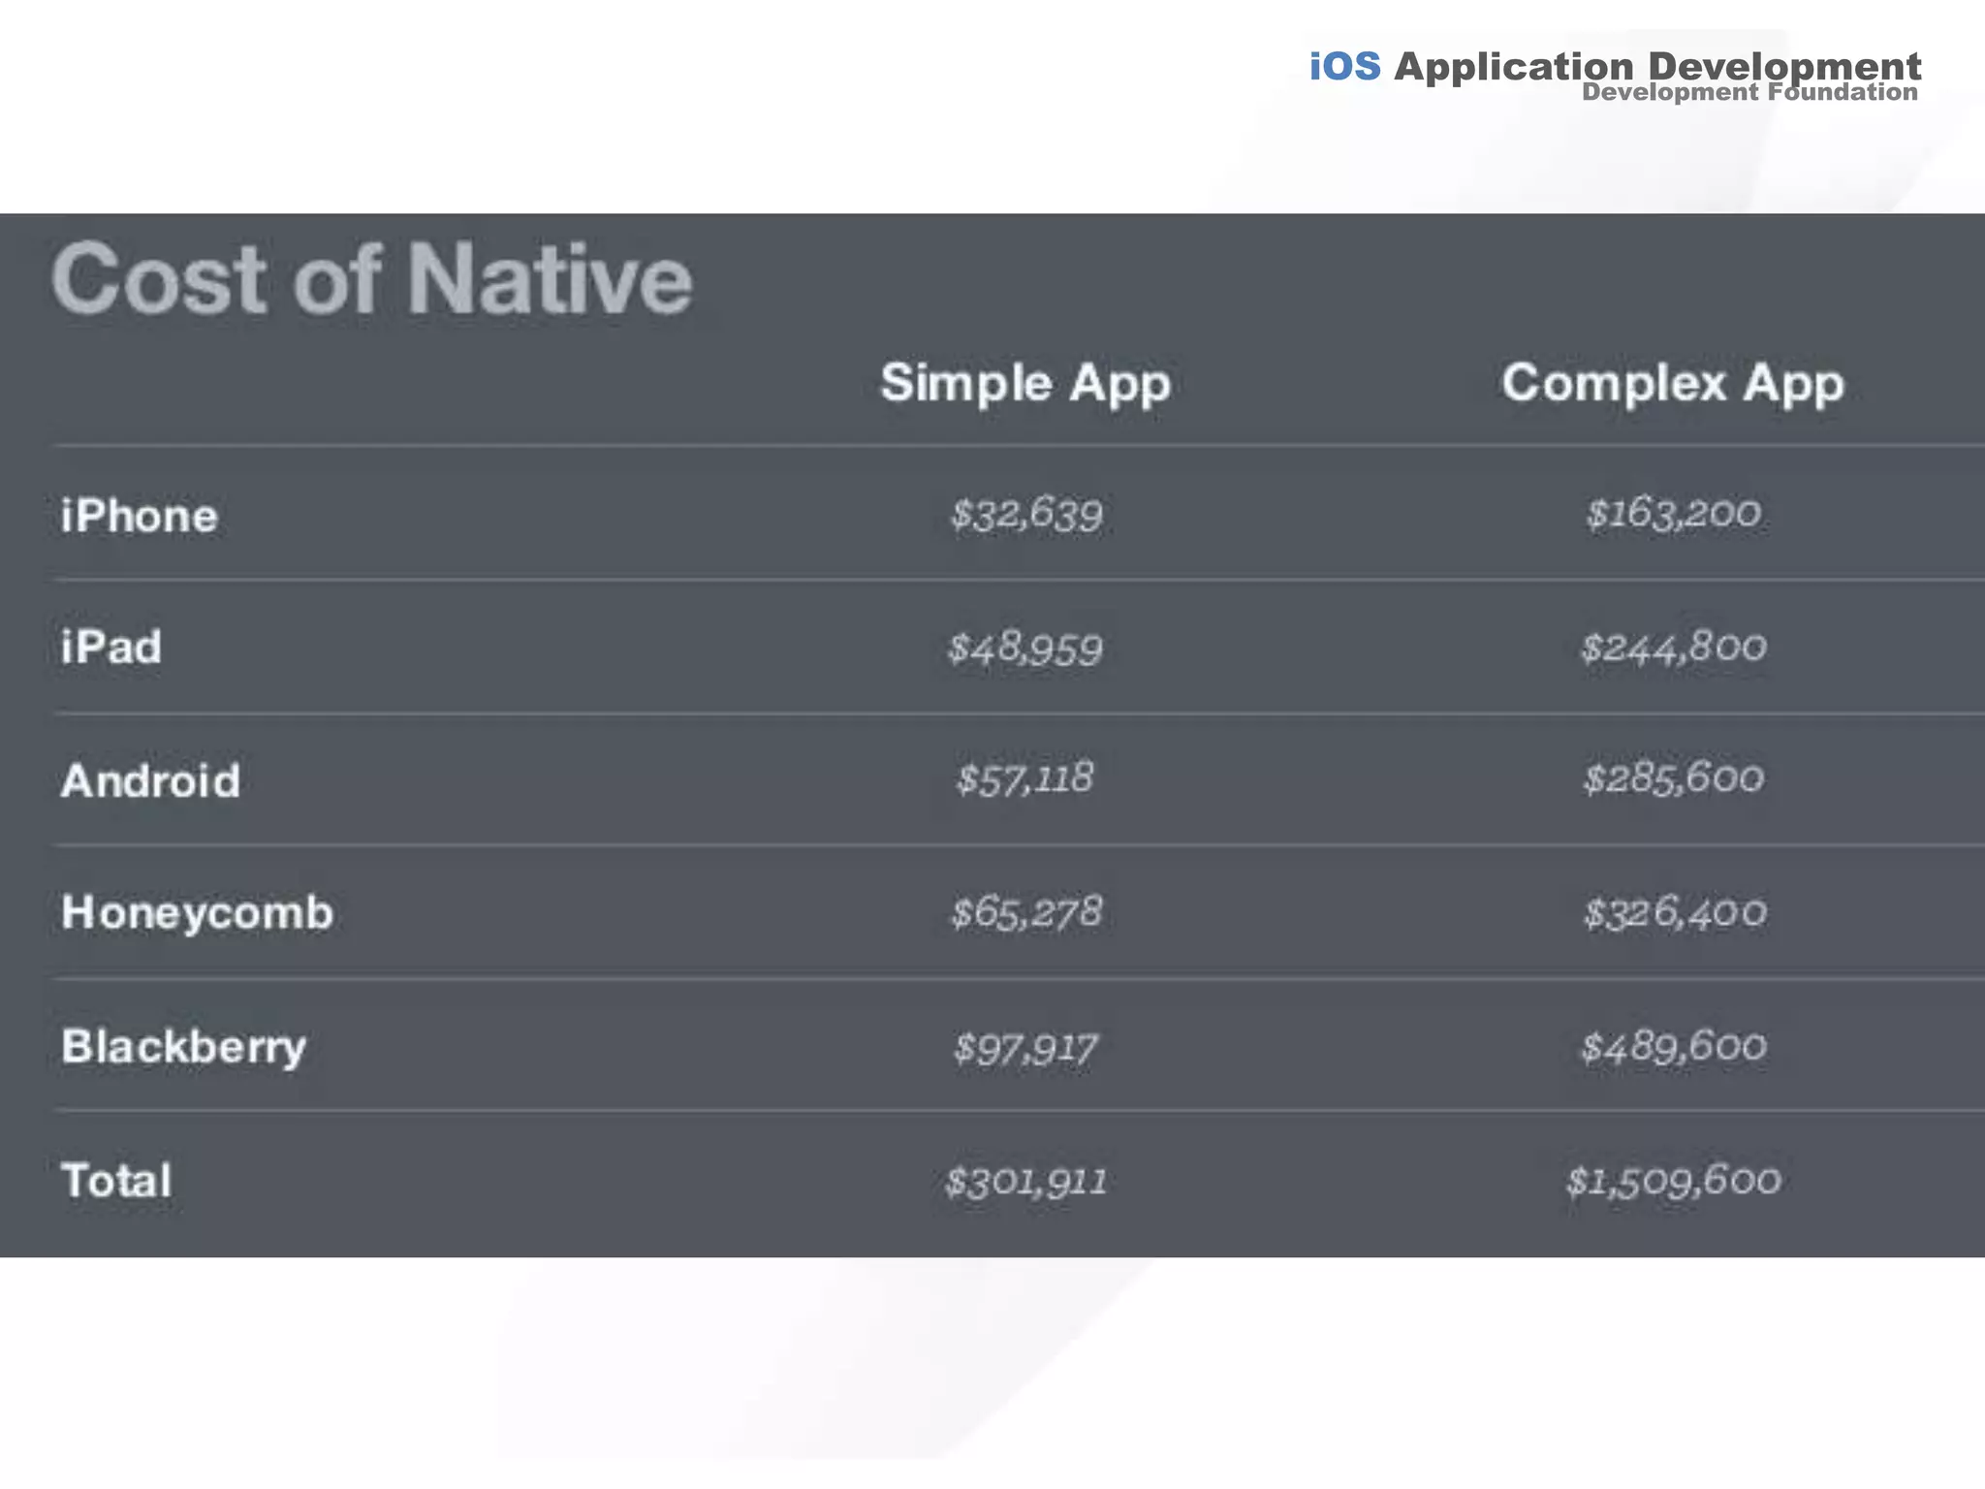Click the $163,200 iPhone complex cost
Image resolution: width=1985 pixels, height=1489 pixels.
point(1673,514)
